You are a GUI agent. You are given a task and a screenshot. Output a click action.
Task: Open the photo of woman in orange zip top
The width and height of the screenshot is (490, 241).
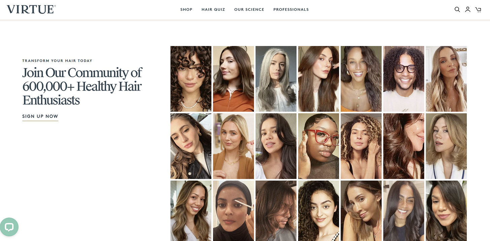pyautogui.click(x=233, y=79)
